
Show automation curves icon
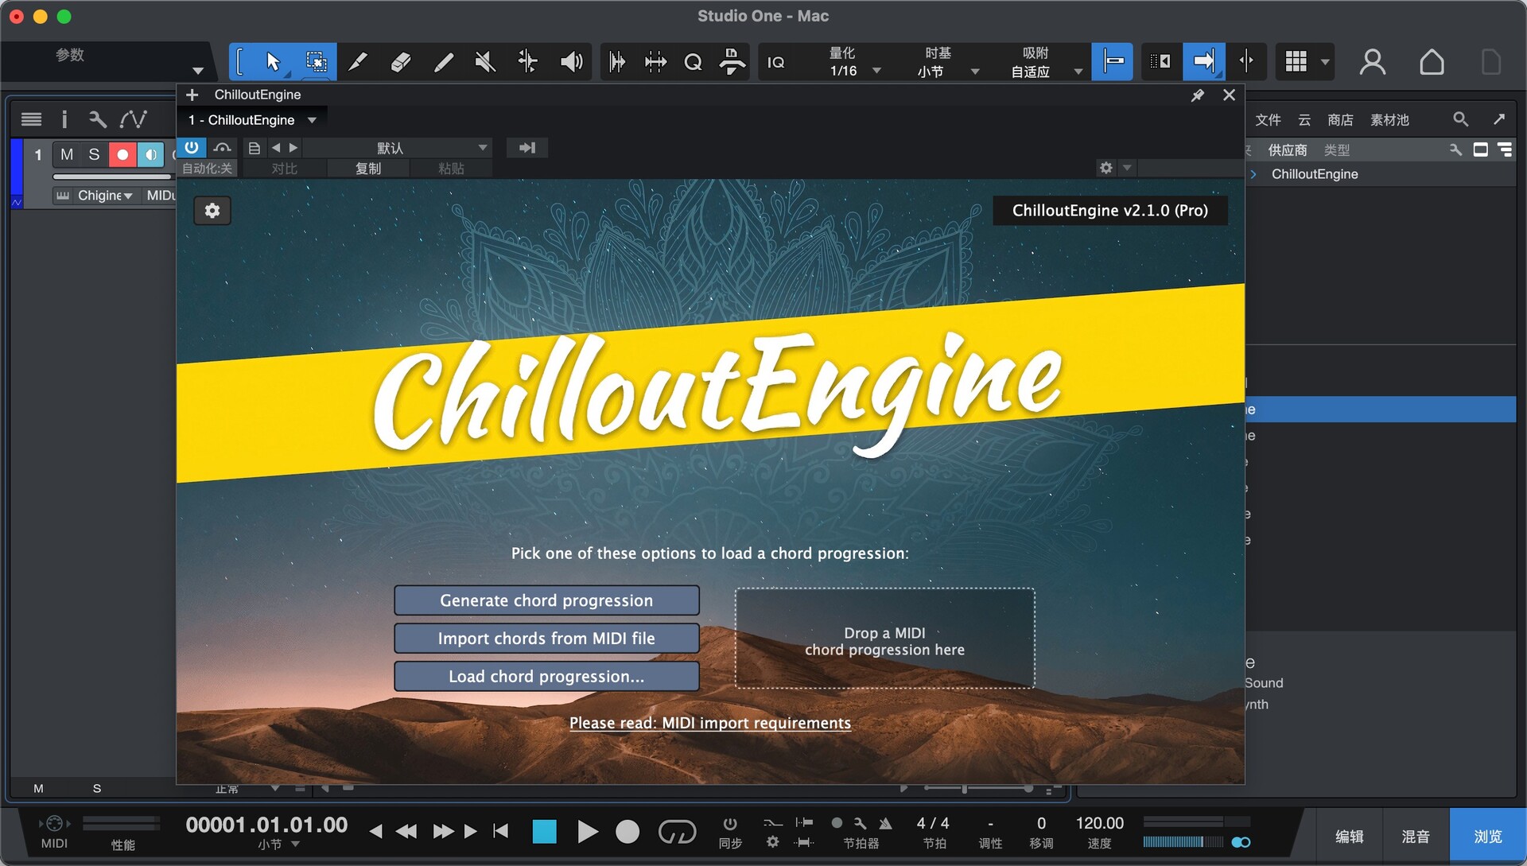click(133, 119)
